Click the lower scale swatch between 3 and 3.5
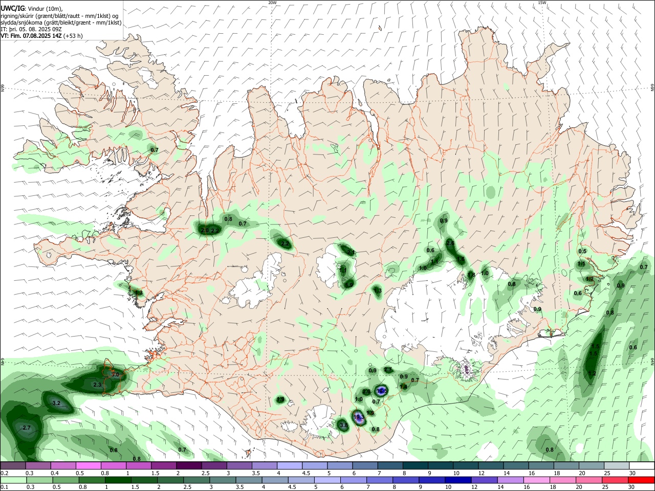 [223, 480]
